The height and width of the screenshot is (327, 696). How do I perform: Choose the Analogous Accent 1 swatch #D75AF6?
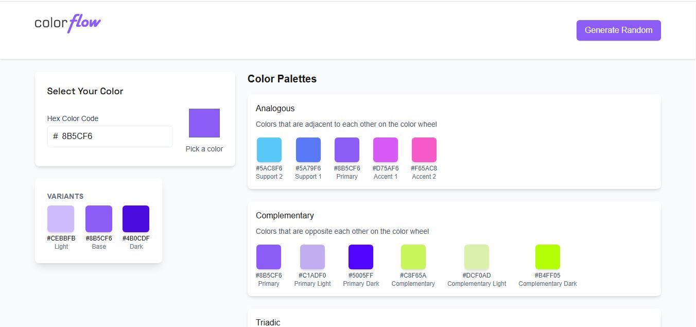click(x=386, y=150)
